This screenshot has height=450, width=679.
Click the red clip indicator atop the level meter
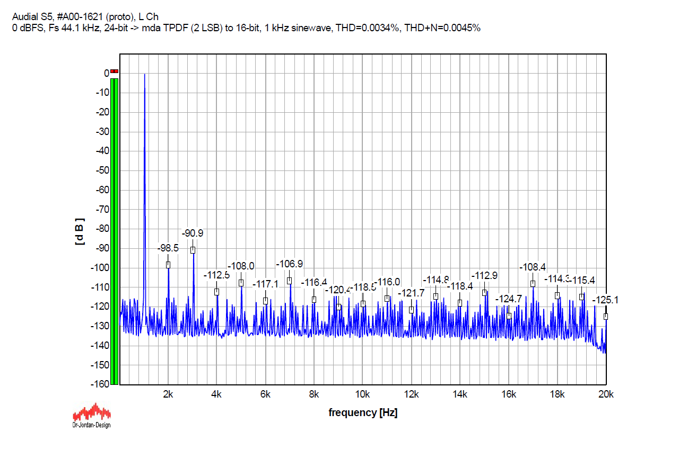(115, 71)
